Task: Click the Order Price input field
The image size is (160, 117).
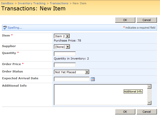Action: click(65, 65)
